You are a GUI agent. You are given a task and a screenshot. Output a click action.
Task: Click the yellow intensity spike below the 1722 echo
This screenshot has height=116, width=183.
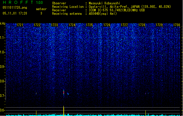point(36,113)
